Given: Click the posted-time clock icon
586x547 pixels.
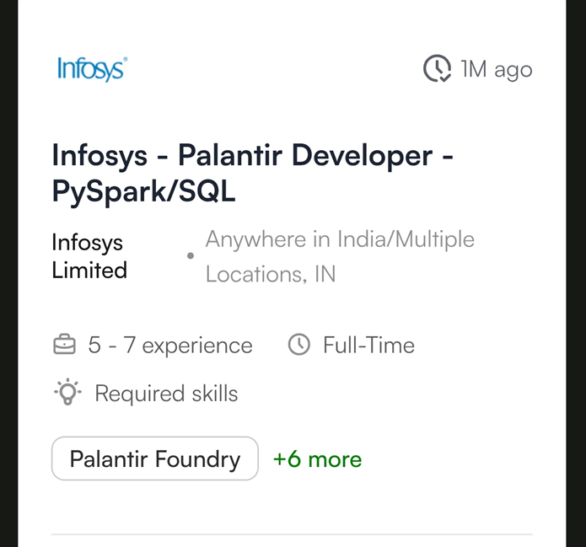Looking at the screenshot, I should [437, 69].
